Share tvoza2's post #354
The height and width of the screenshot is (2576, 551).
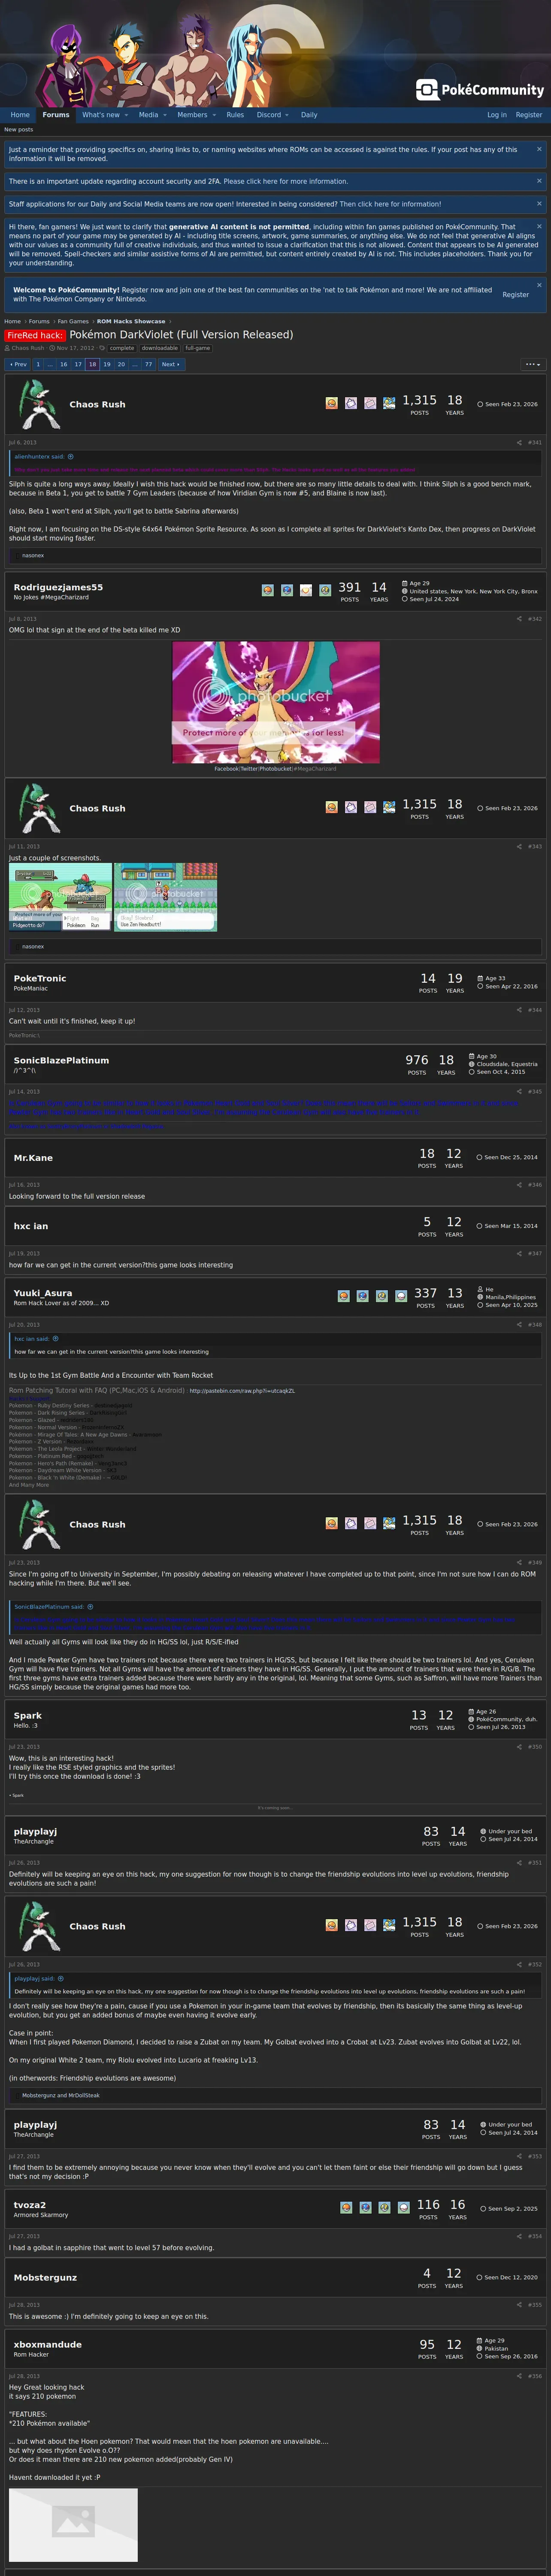pos(519,2236)
